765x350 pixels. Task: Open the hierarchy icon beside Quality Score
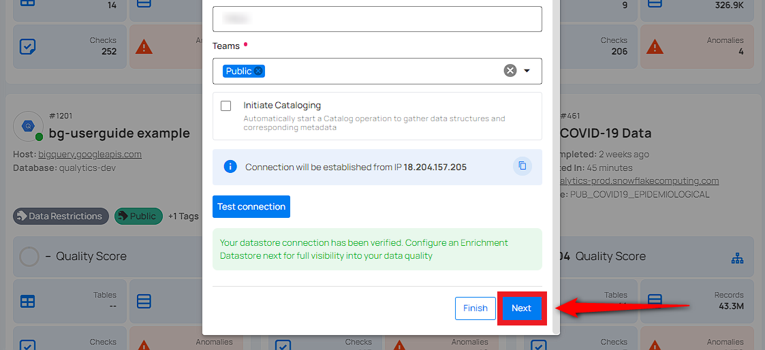click(x=736, y=257)
